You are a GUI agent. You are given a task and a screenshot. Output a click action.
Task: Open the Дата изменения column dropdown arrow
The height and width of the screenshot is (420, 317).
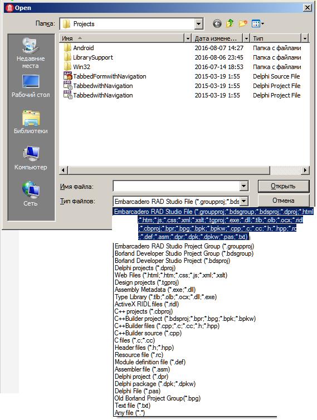tap(246, 38)
